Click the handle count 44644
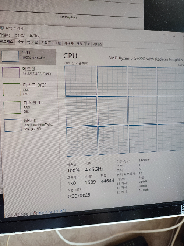The height and width of the screenshot is (246, 184). click(107, 181)
